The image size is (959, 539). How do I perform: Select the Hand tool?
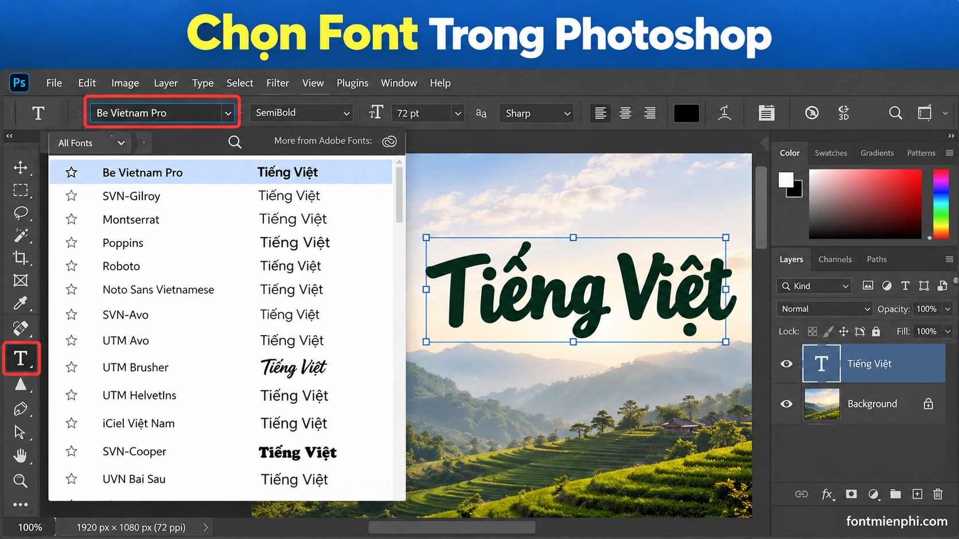point(21,456)
